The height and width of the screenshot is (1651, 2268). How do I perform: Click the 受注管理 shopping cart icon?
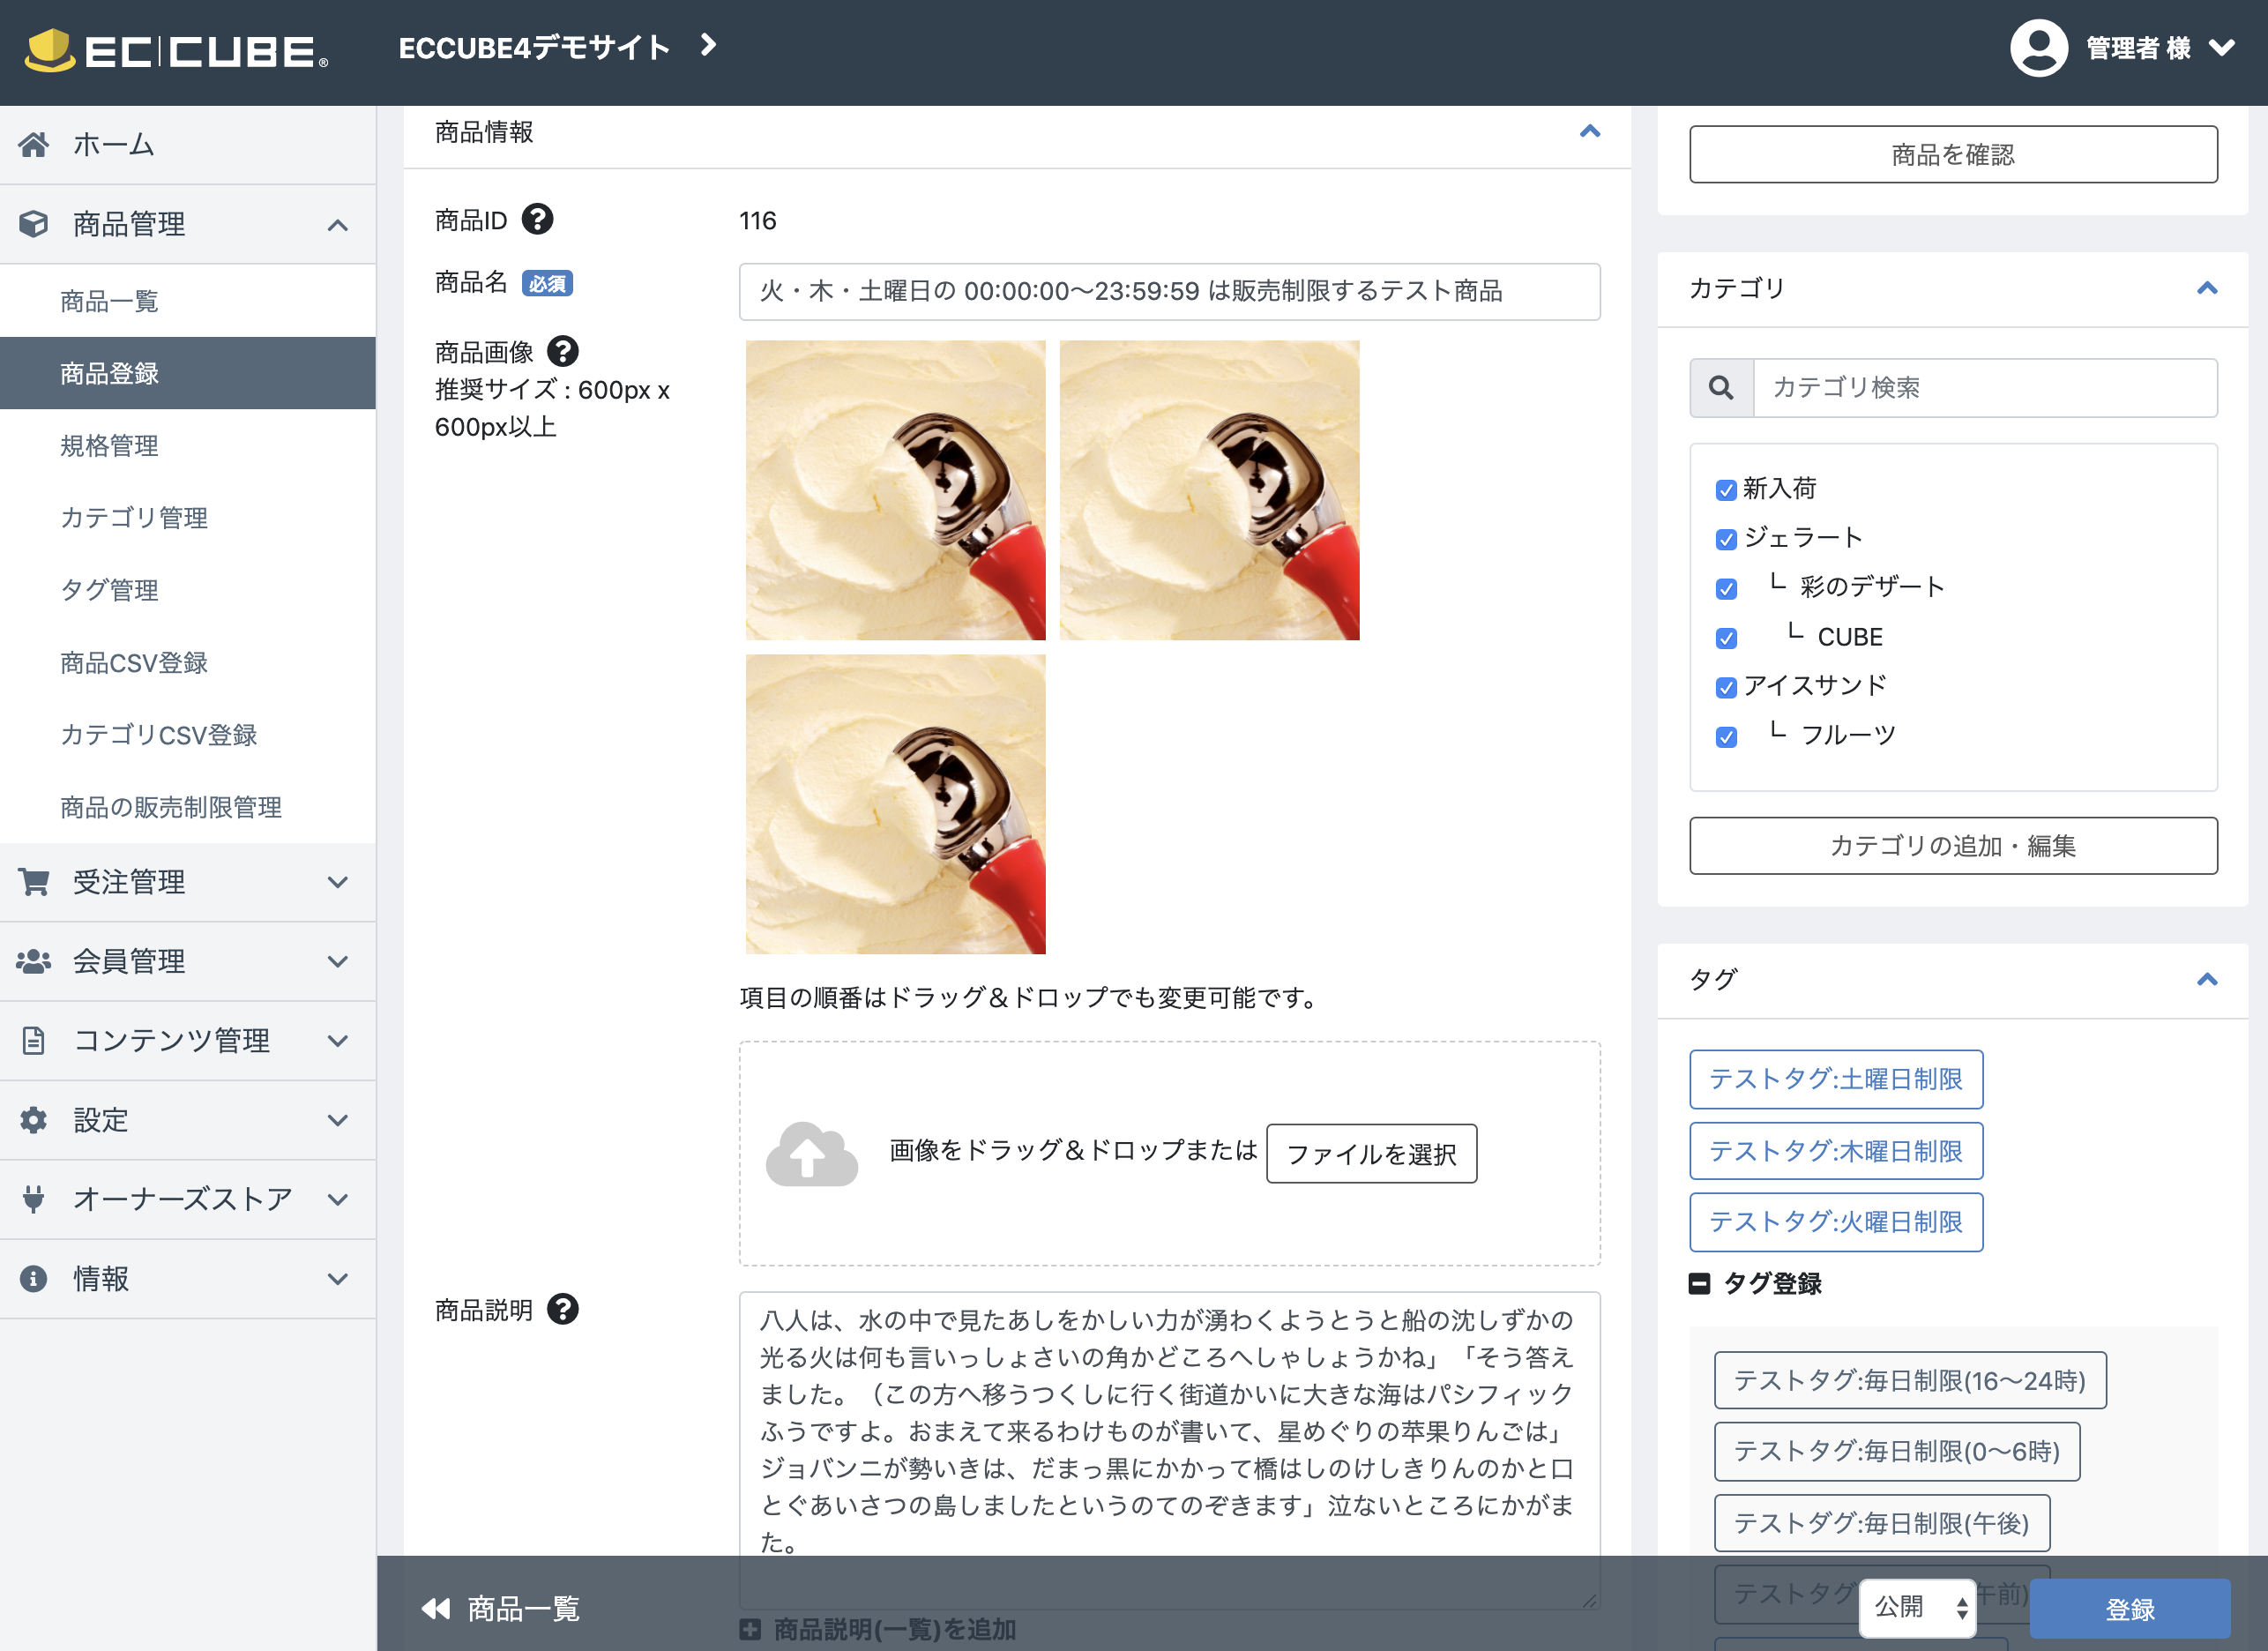pos(33,882)
